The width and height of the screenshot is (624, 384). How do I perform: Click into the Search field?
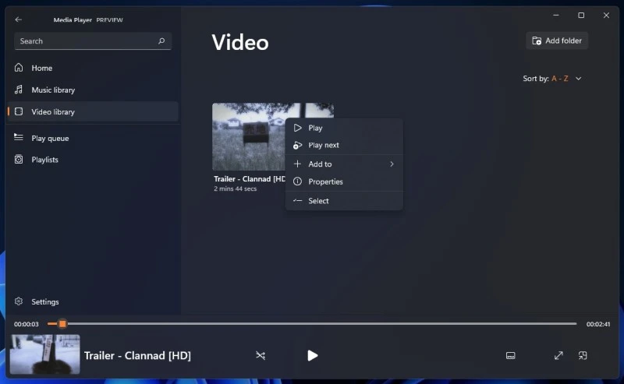click(x=93, y=41)
